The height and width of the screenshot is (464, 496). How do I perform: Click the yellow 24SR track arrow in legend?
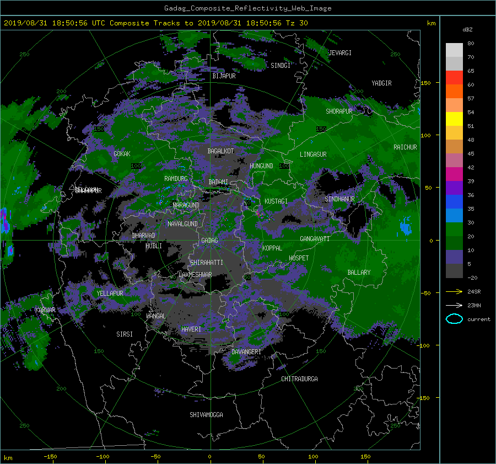(454, 291)
